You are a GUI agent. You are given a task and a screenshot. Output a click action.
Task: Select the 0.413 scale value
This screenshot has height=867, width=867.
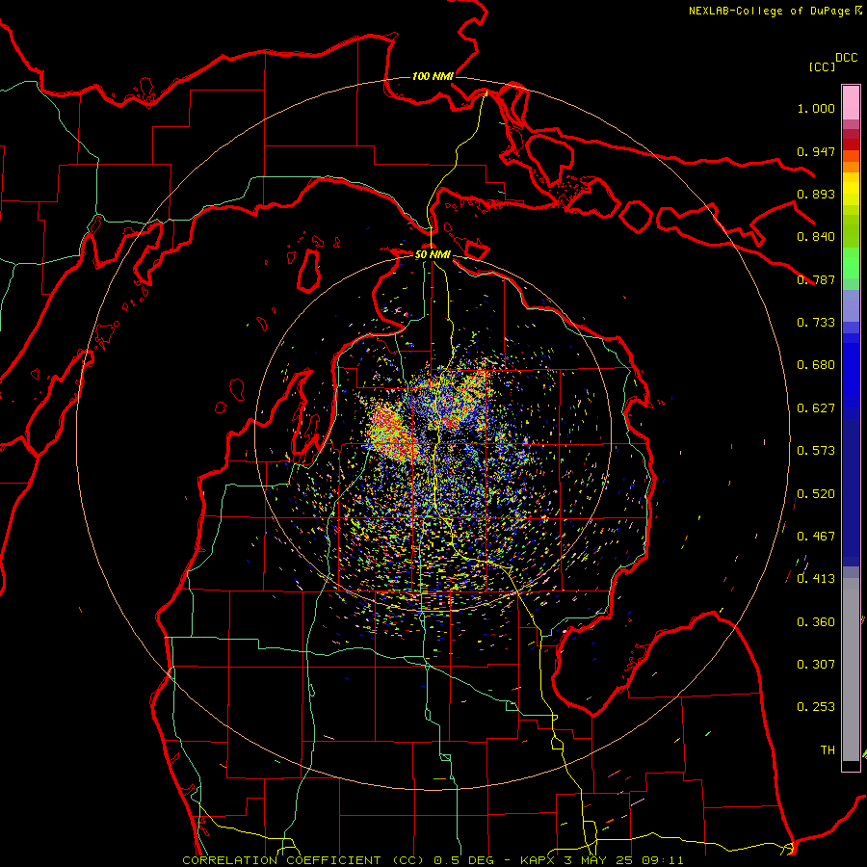pyautogui.click(x=816, y=579)
